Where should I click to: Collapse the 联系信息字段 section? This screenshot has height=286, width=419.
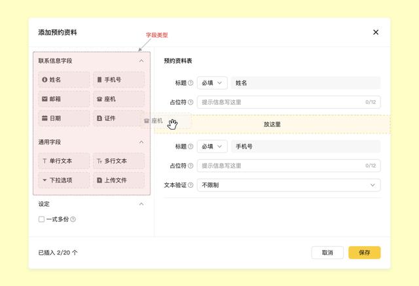141,61
